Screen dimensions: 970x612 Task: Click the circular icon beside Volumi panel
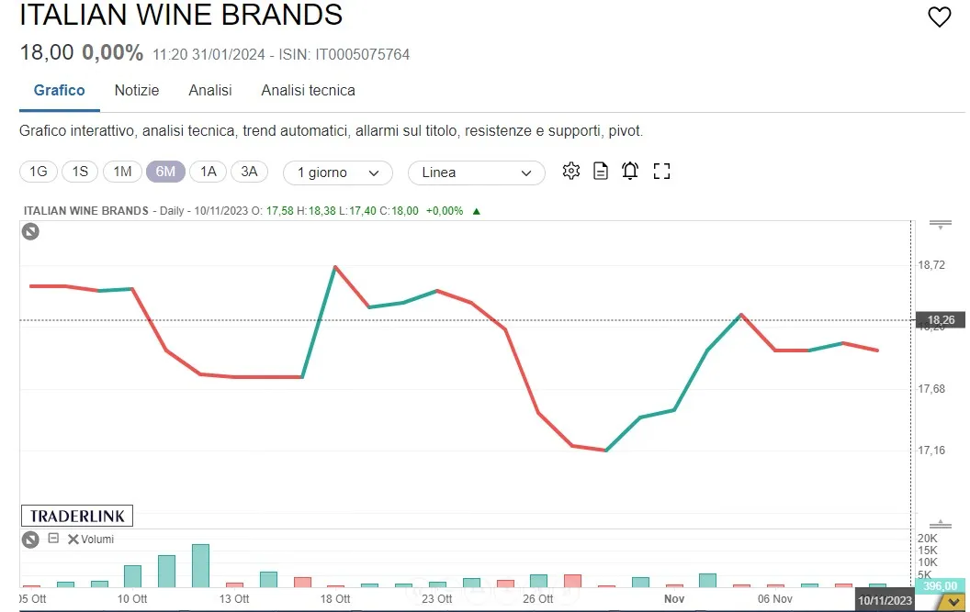tap(30, 540)
